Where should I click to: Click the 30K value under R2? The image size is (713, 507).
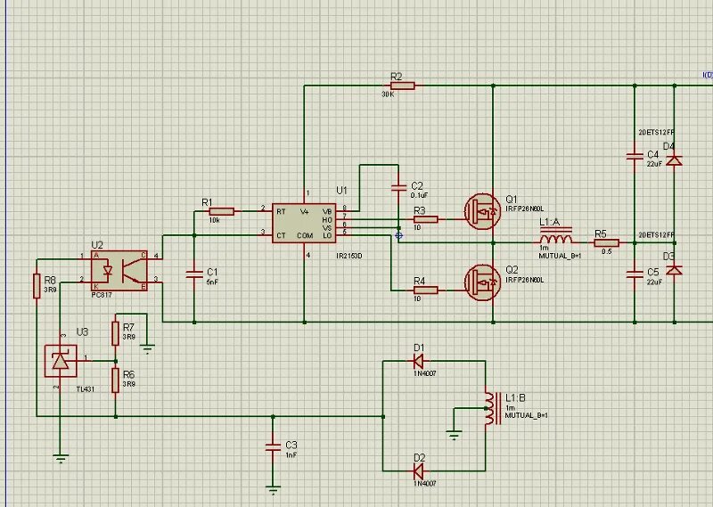pos(388,94)
